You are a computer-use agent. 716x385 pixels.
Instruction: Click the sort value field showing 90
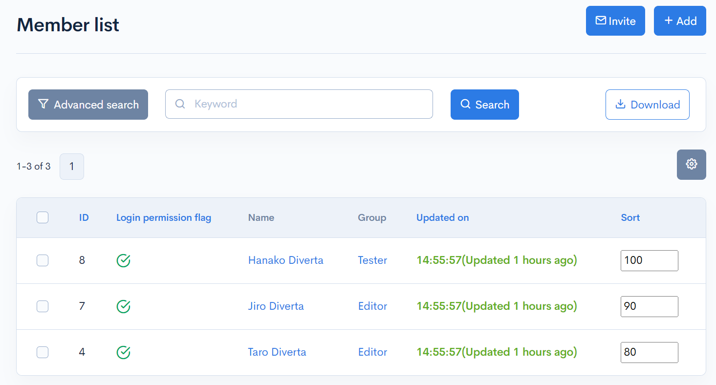[650, 306]
